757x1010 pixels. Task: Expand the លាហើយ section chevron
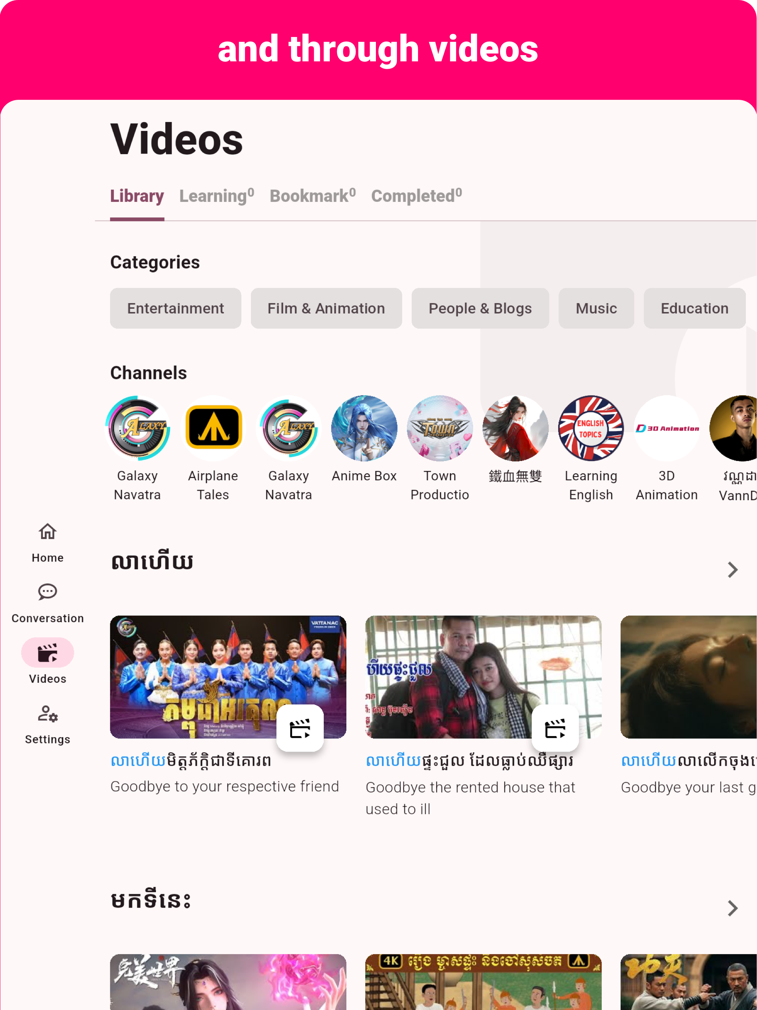(x=733, y=569)
